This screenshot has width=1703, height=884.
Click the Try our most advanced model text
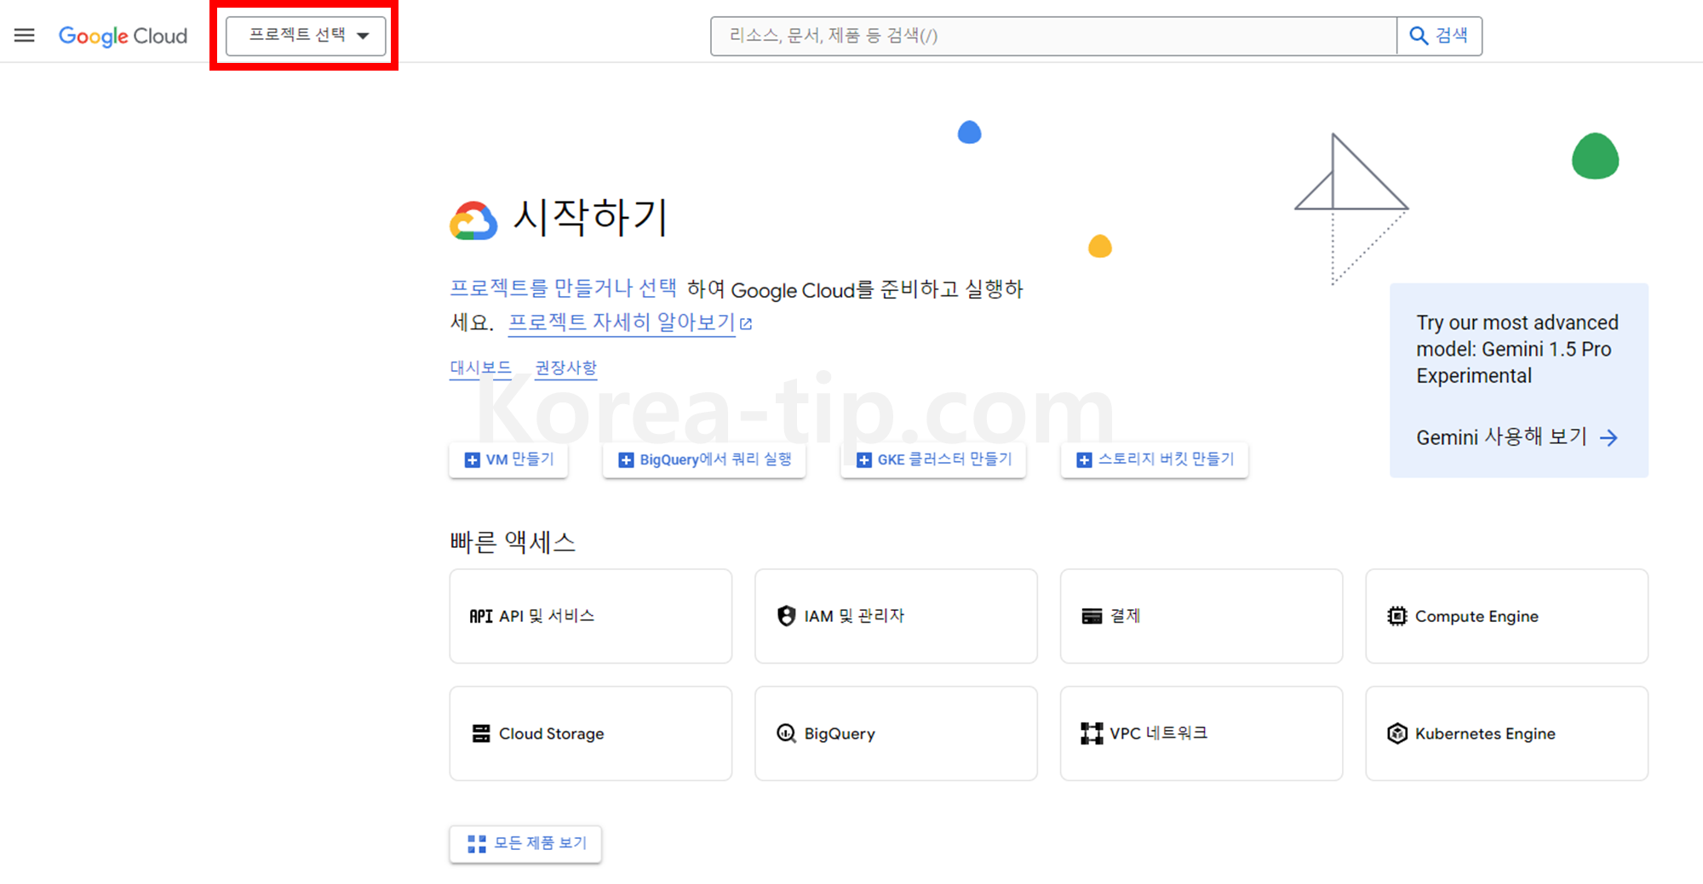(x=1517, y=349)
